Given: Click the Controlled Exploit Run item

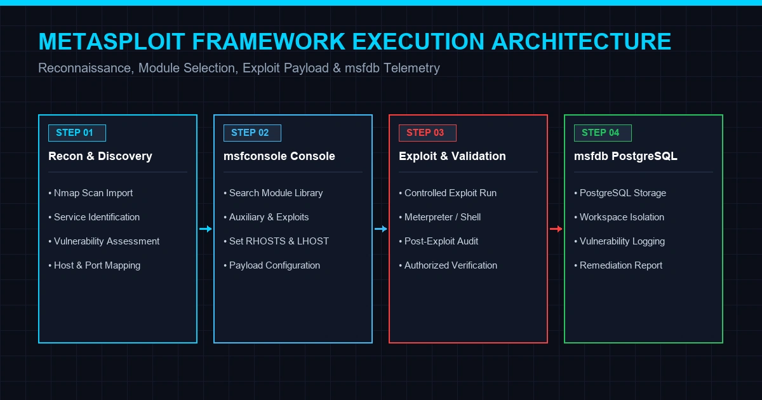Looking at the screenshot, I should 448,193.
